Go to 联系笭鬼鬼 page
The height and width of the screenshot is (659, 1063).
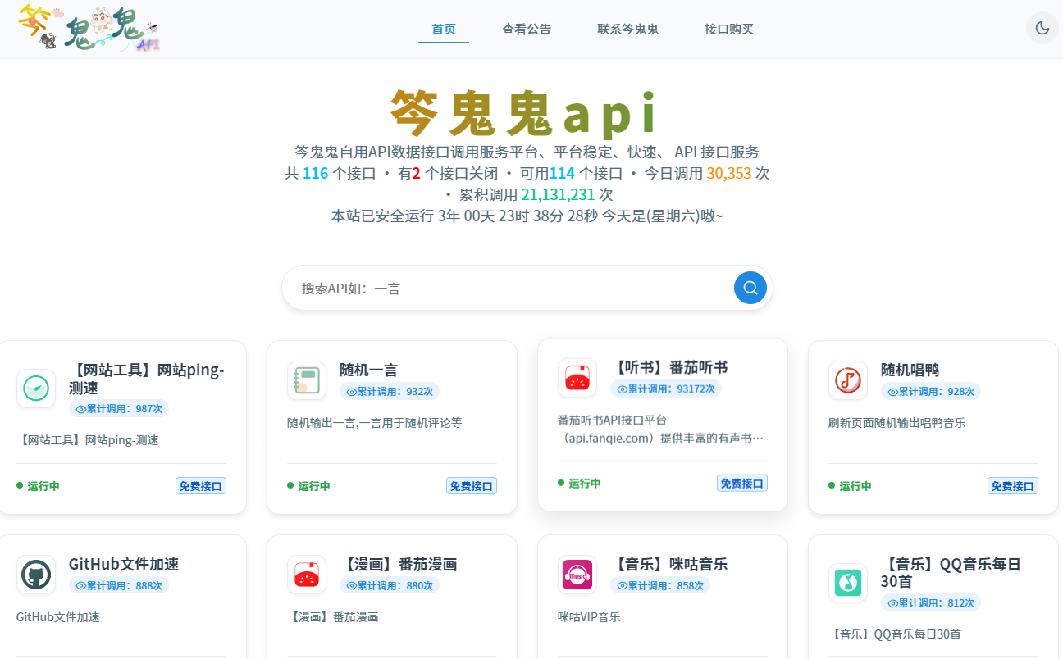point(627,30)
